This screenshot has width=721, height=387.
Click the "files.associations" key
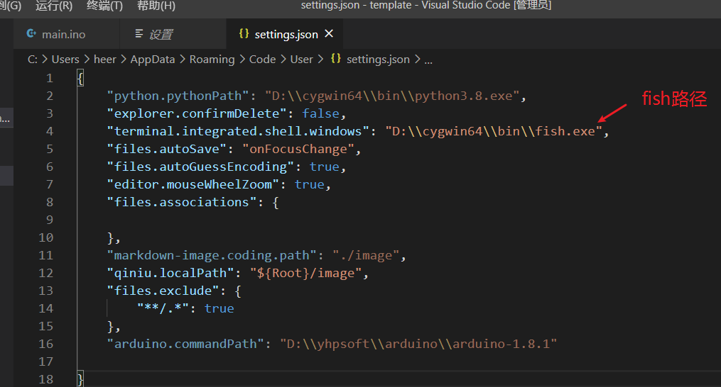[181, 202]
